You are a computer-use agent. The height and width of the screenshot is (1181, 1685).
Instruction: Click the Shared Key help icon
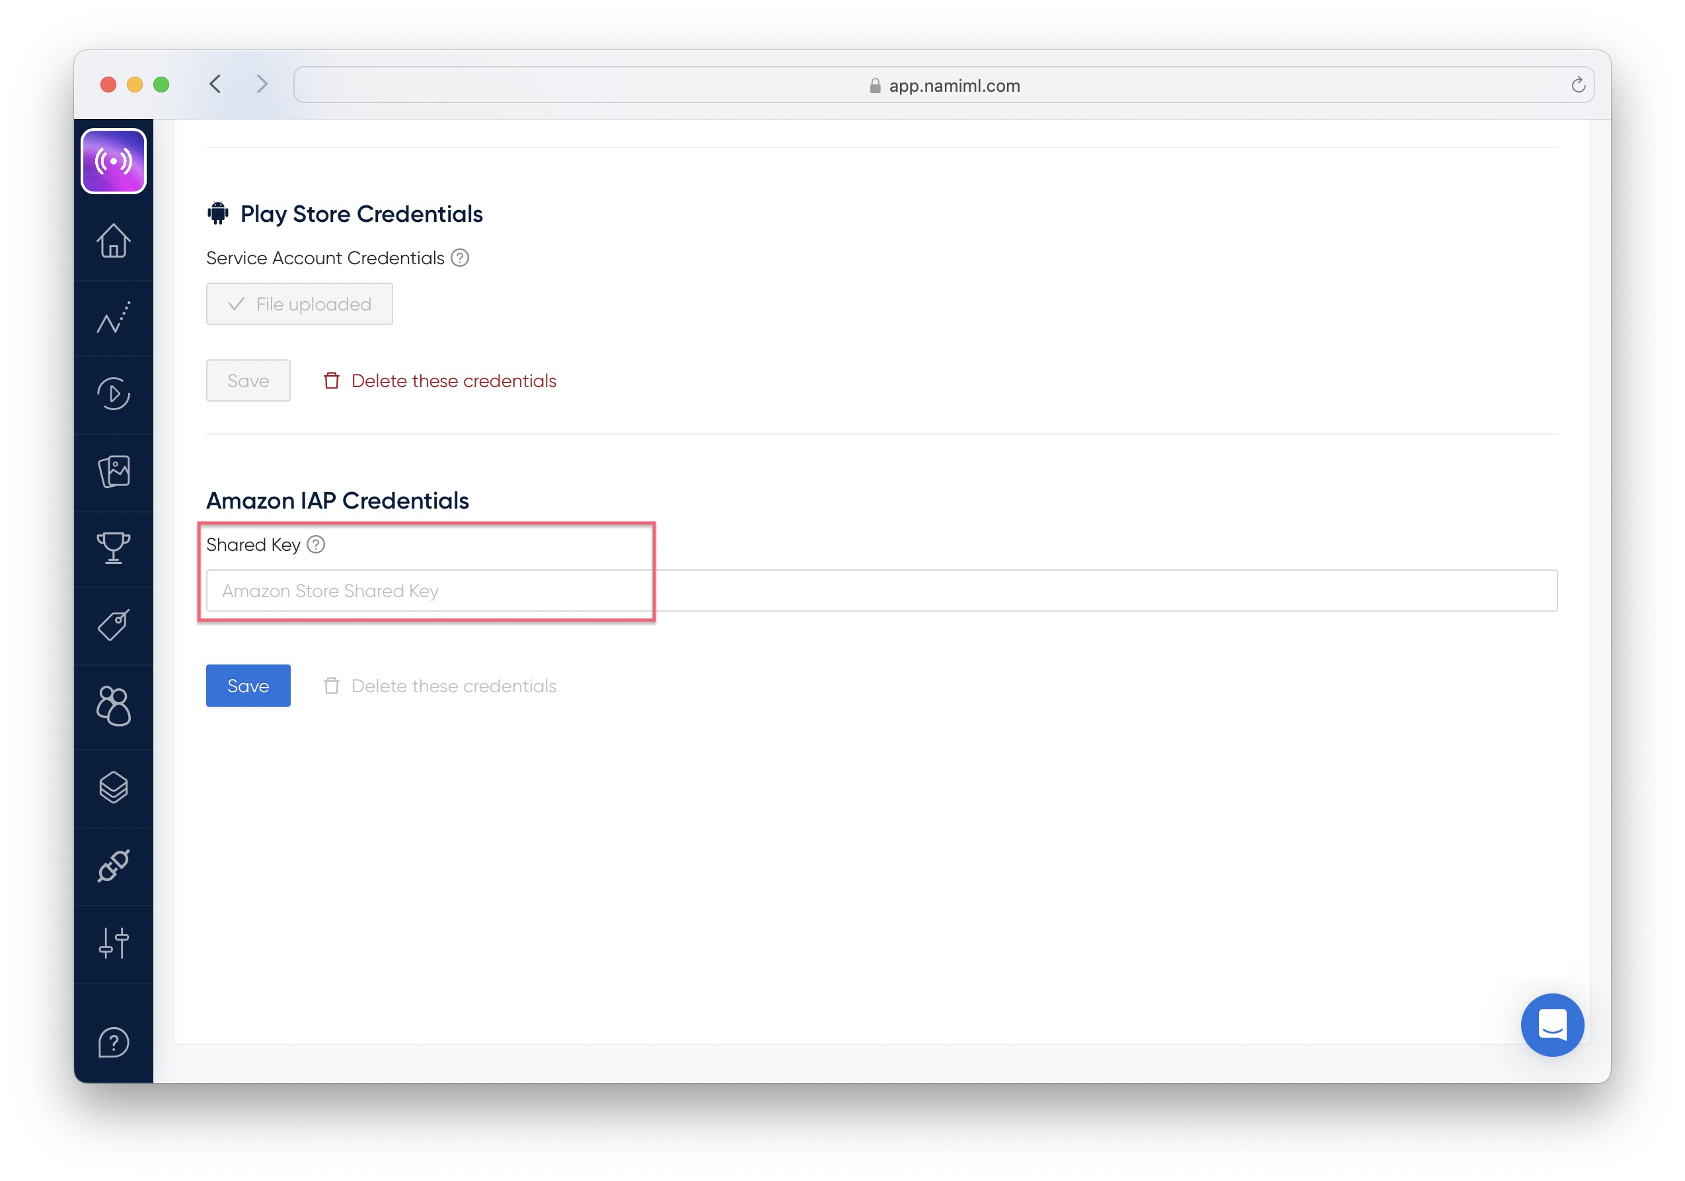[316, 544]
